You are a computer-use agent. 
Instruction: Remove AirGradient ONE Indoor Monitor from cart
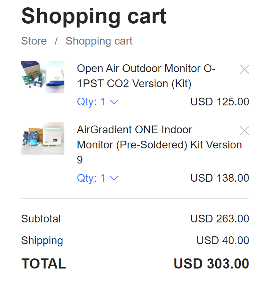point(244,131)
